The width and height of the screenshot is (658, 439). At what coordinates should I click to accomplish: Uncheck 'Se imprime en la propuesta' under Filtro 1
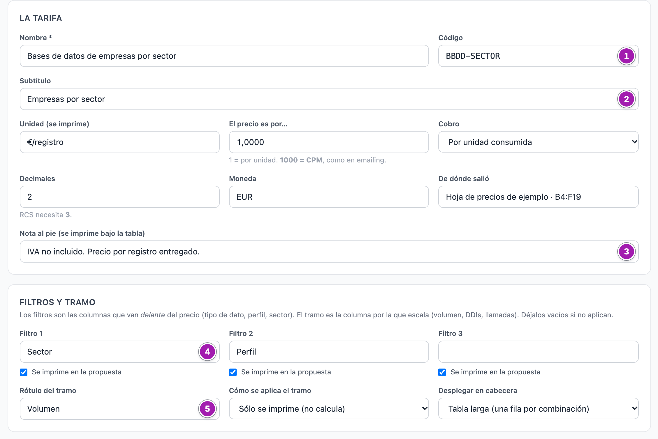click(24, 372)
